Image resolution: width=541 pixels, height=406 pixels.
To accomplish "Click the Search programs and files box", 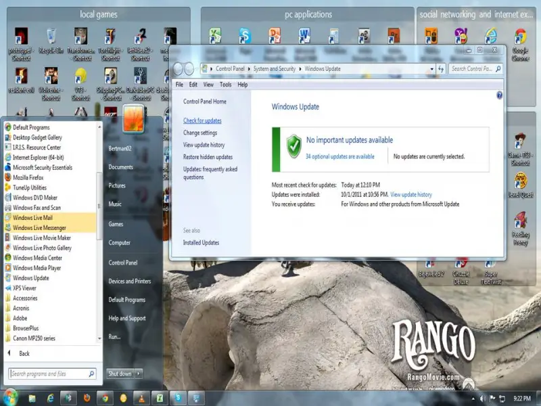I will pyautogui.click(x=52, y=374).
